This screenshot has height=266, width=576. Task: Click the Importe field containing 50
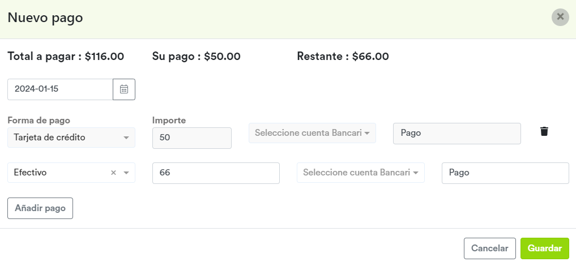192,138
